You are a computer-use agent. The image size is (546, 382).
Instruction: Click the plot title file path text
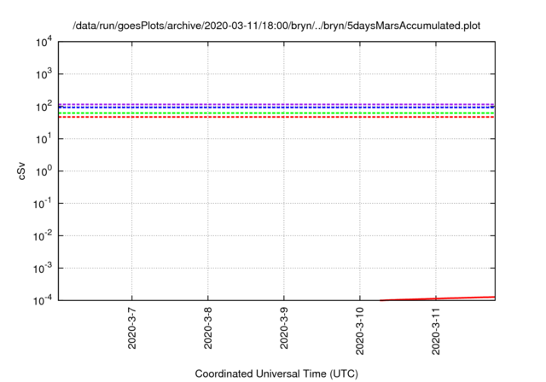[x=276, y=26]
